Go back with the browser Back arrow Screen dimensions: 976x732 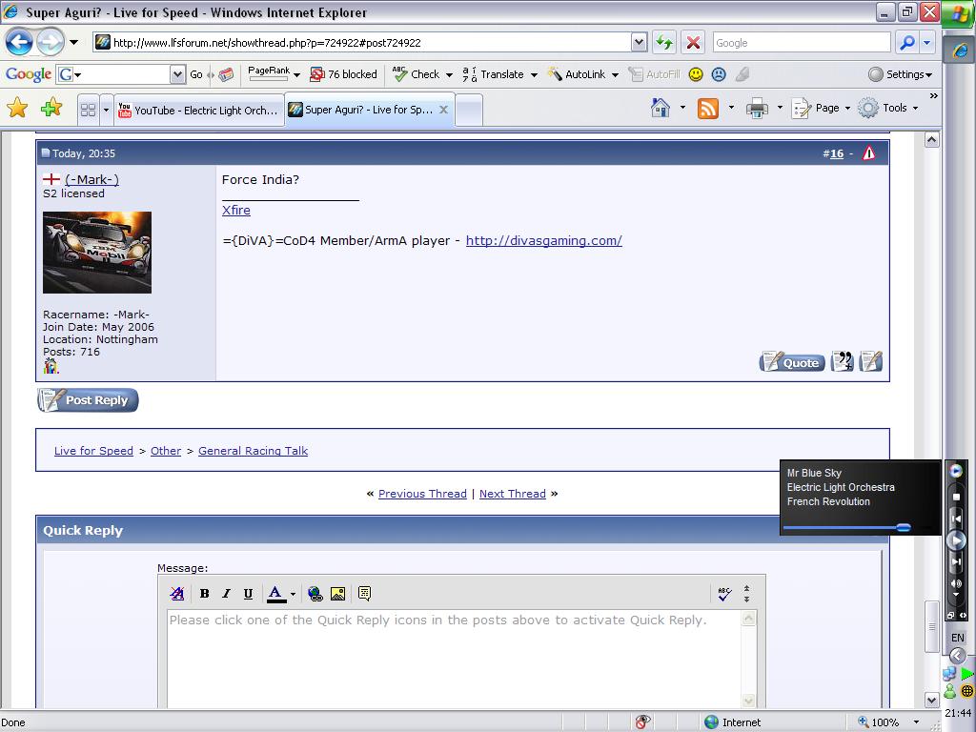point(19,42)
